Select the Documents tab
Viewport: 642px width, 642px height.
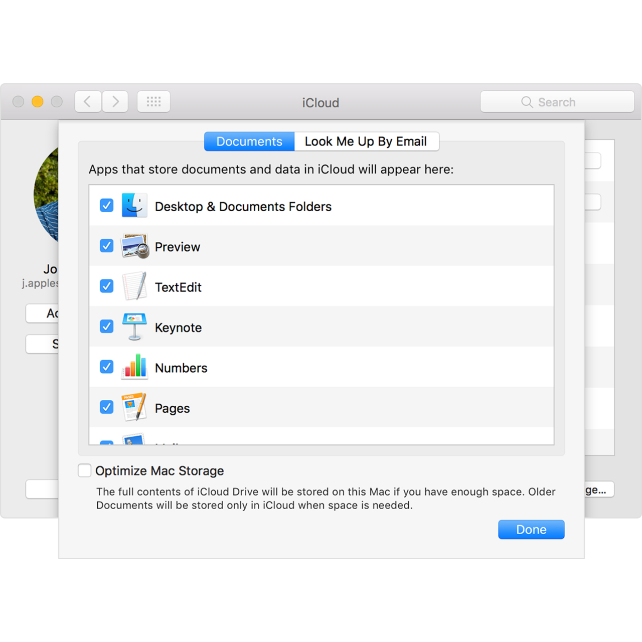tap(249, 141)
